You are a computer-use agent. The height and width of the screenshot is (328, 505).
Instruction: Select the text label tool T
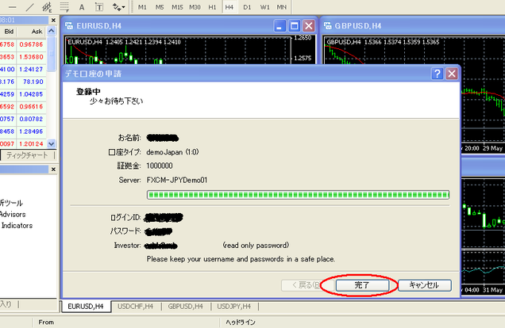point(99,7)
